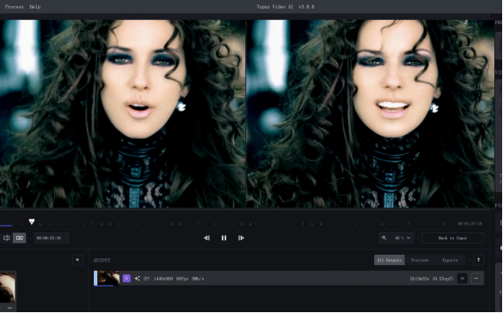This screenshot has height=313, width=503.
Task: Show the All Outputs tab
Action: coord(390,260)
